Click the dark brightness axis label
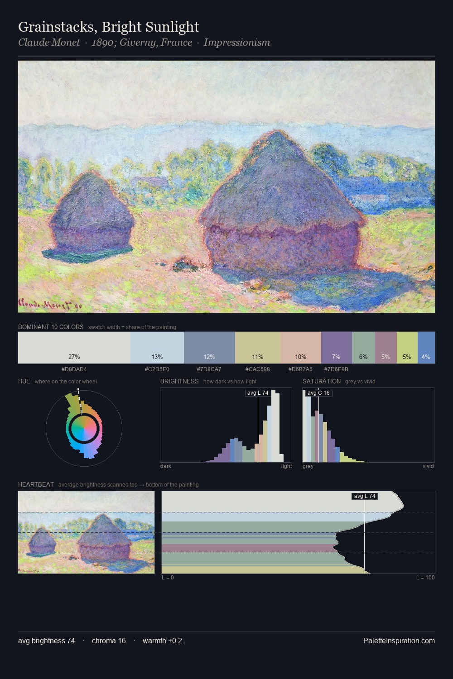453x679 pixels. pyautogui.click(x=166, y=466)
